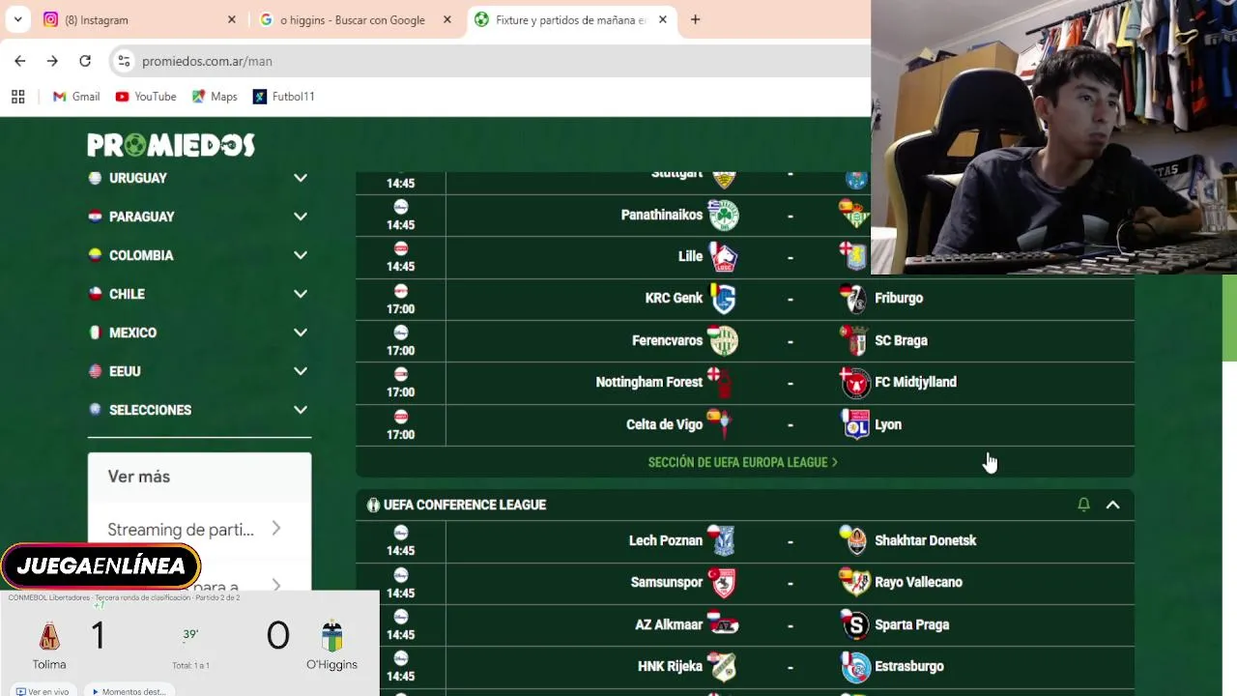Screen dimensions: 1237x696
Task: Click the SC Braga club crest
Action: pyautogui.click(x=855, y=340)
